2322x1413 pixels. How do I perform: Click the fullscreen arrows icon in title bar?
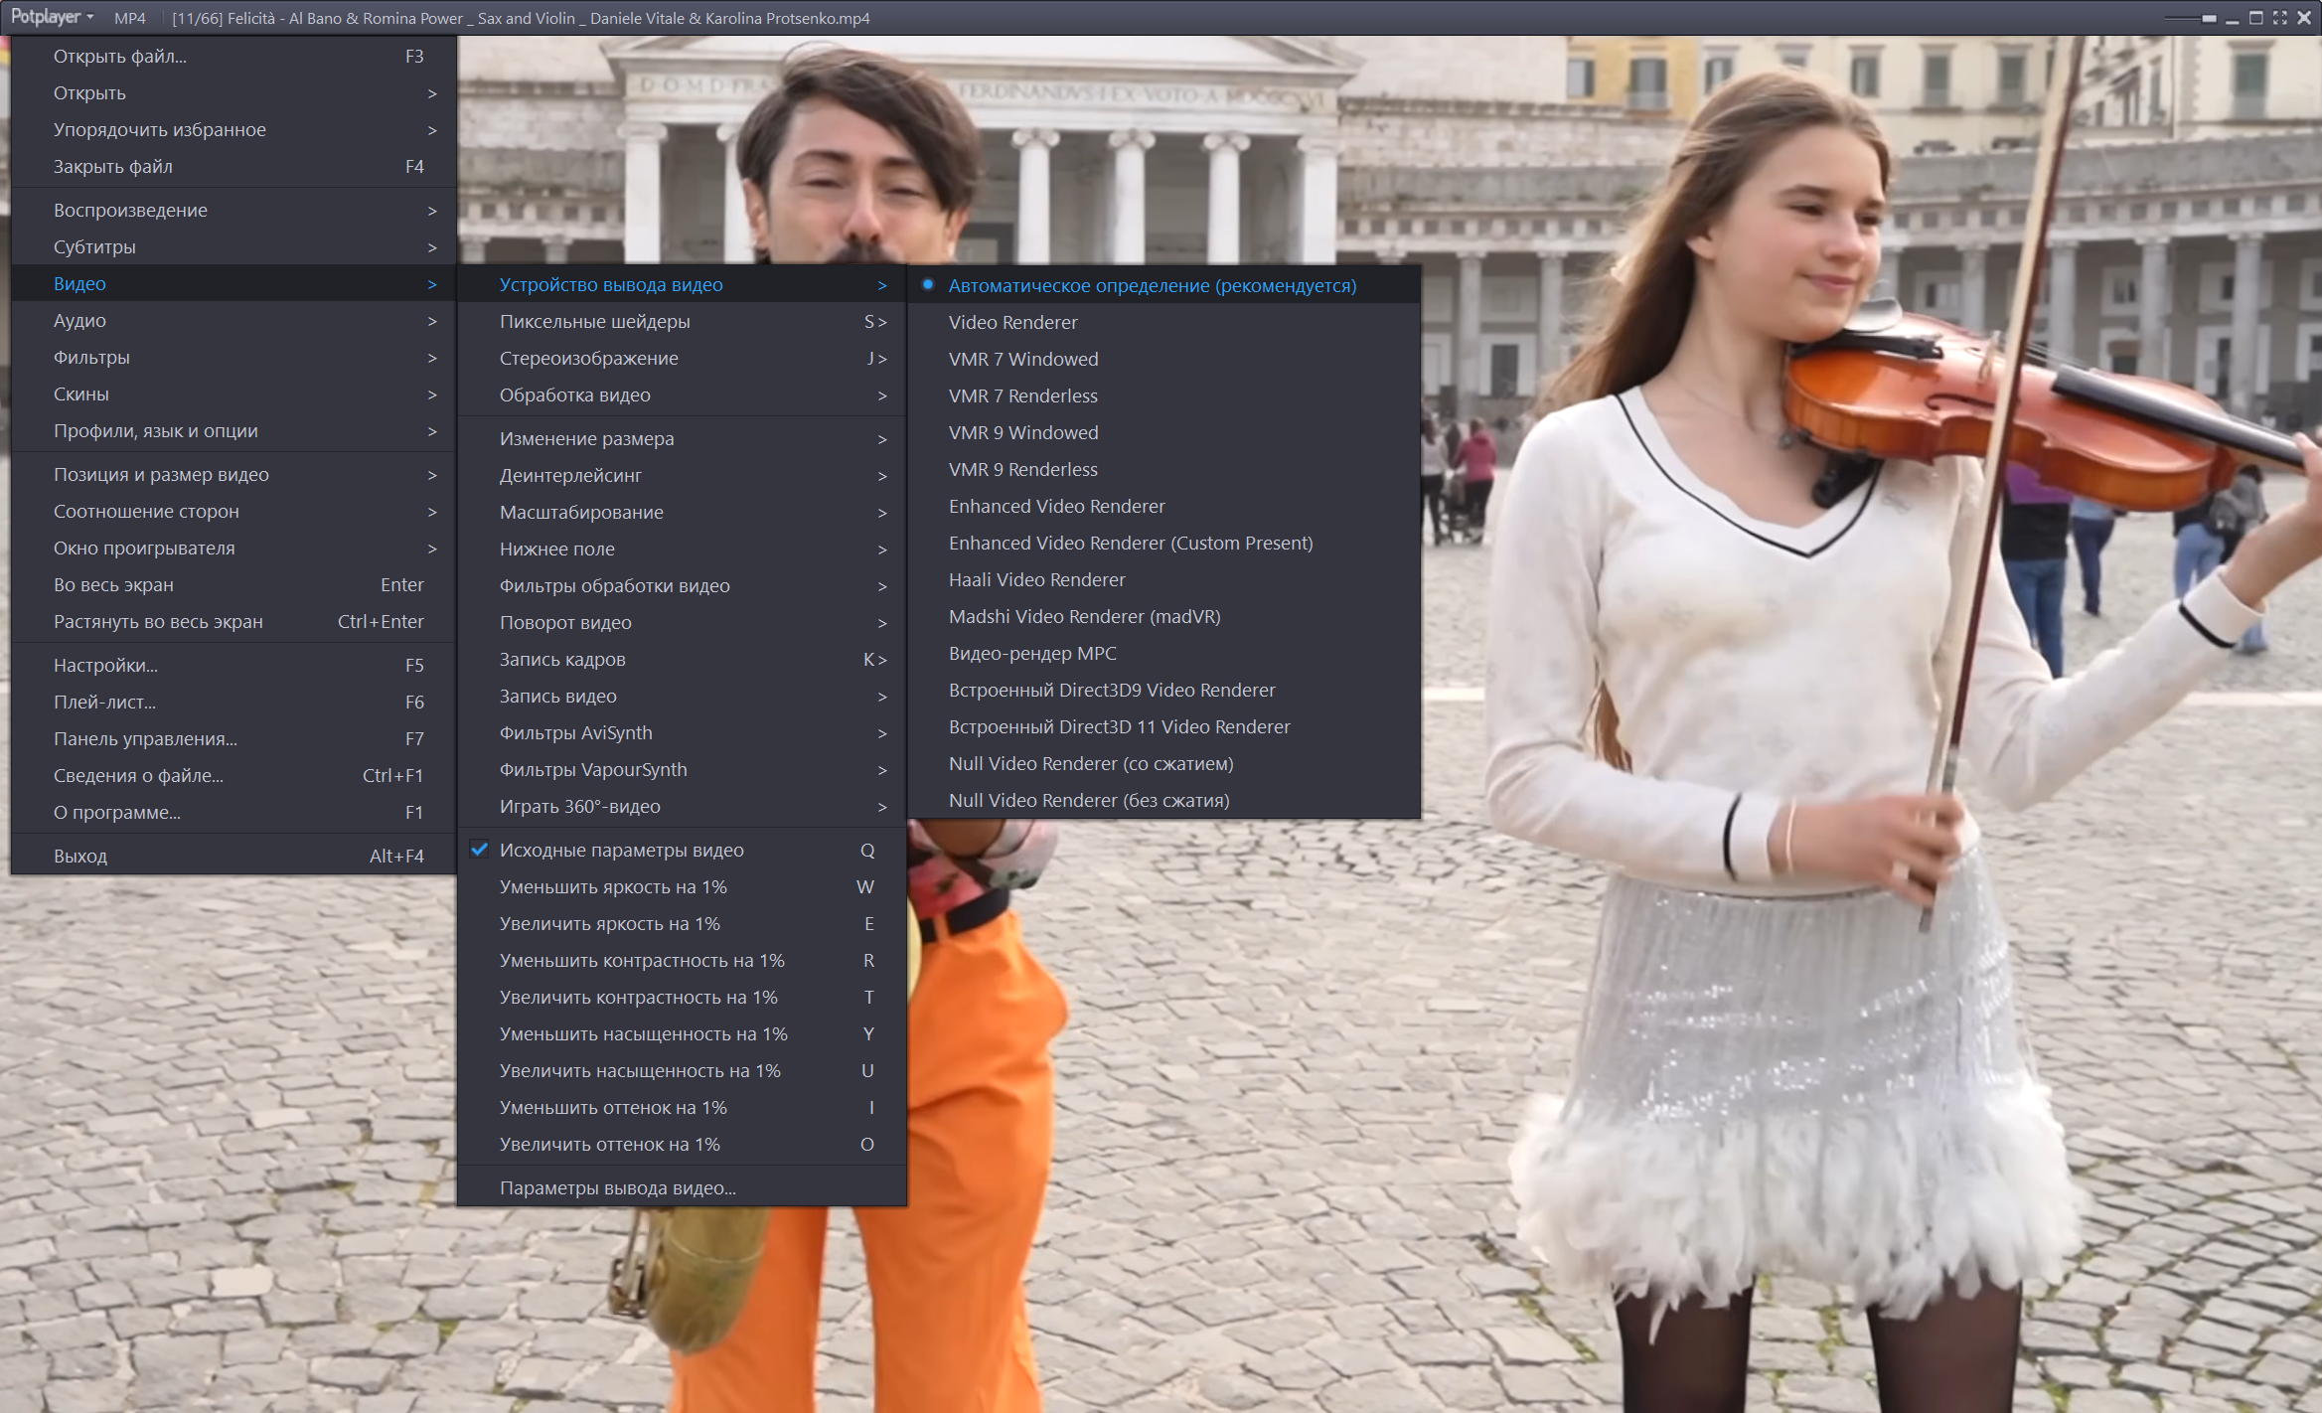[2279, 18]
